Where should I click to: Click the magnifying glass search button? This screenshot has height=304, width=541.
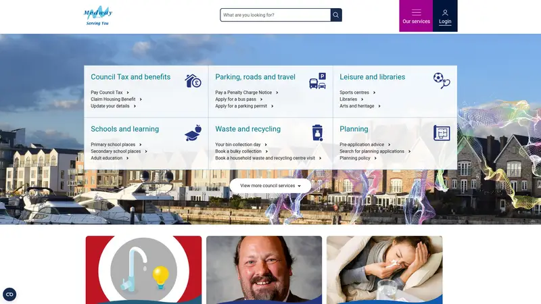pyautogui.click(x=335, y=15)
